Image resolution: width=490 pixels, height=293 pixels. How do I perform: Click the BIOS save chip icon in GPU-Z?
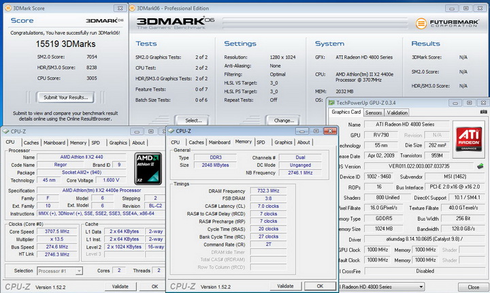pyautogui.click(x=480, y=166)
